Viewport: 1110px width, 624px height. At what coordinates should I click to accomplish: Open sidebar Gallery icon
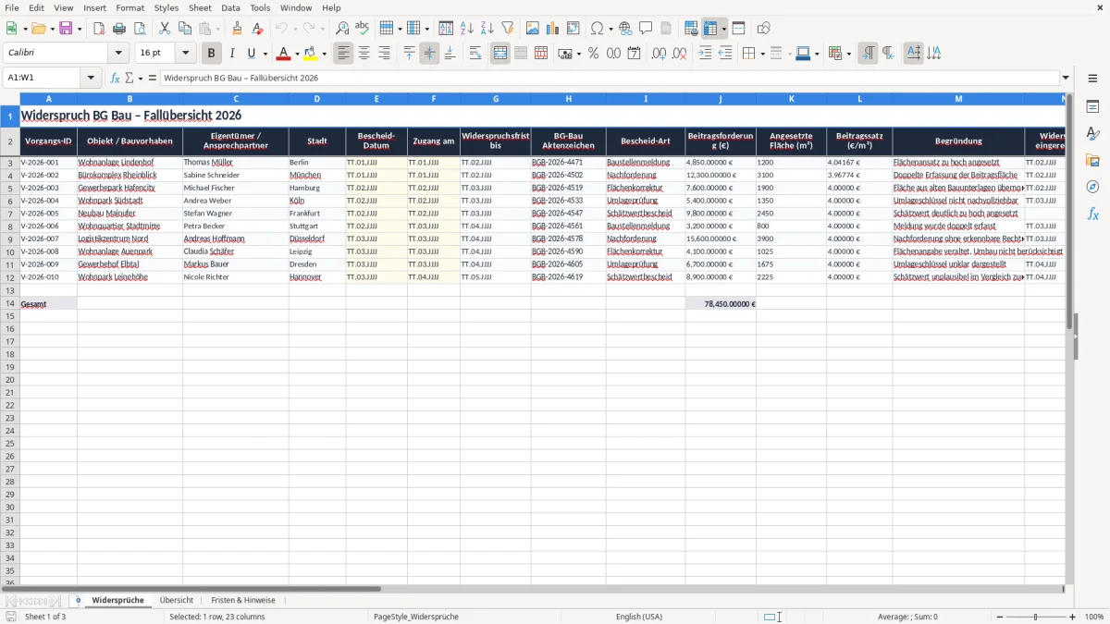[1092, 160]
